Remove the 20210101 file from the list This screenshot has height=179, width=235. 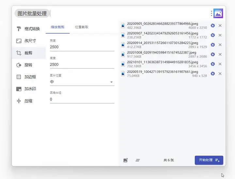(x=220, y=64)
